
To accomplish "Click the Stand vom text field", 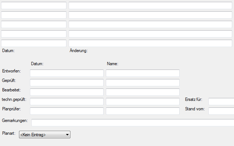I will pos(221,111).
